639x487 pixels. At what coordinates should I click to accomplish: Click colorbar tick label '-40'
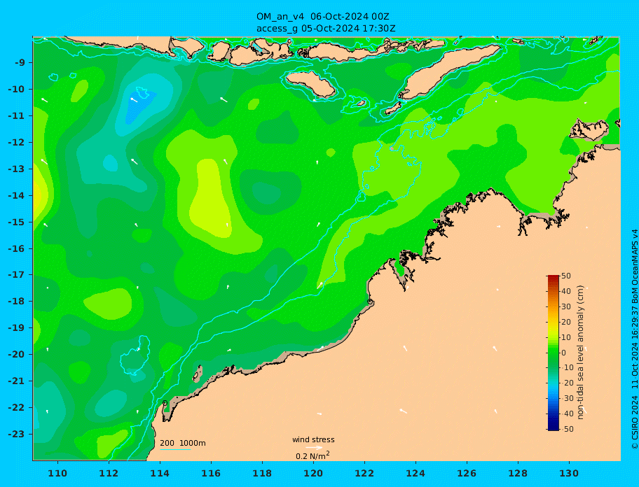568,414
